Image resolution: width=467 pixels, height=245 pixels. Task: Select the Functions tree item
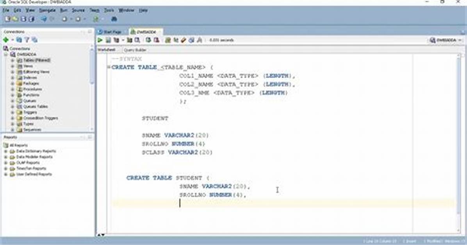point(31,95)
